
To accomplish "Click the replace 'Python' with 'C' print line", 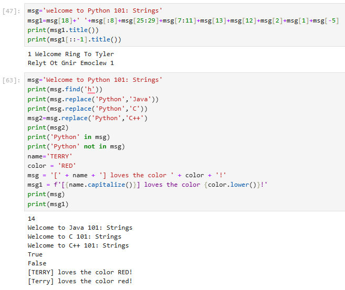I will tap(87, 109).
